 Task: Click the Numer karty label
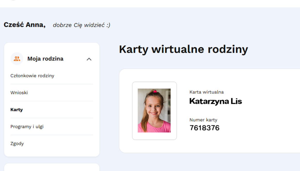203,120
